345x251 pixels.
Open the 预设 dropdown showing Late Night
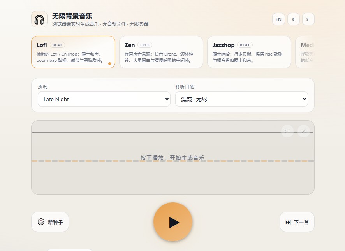(104, 99)
